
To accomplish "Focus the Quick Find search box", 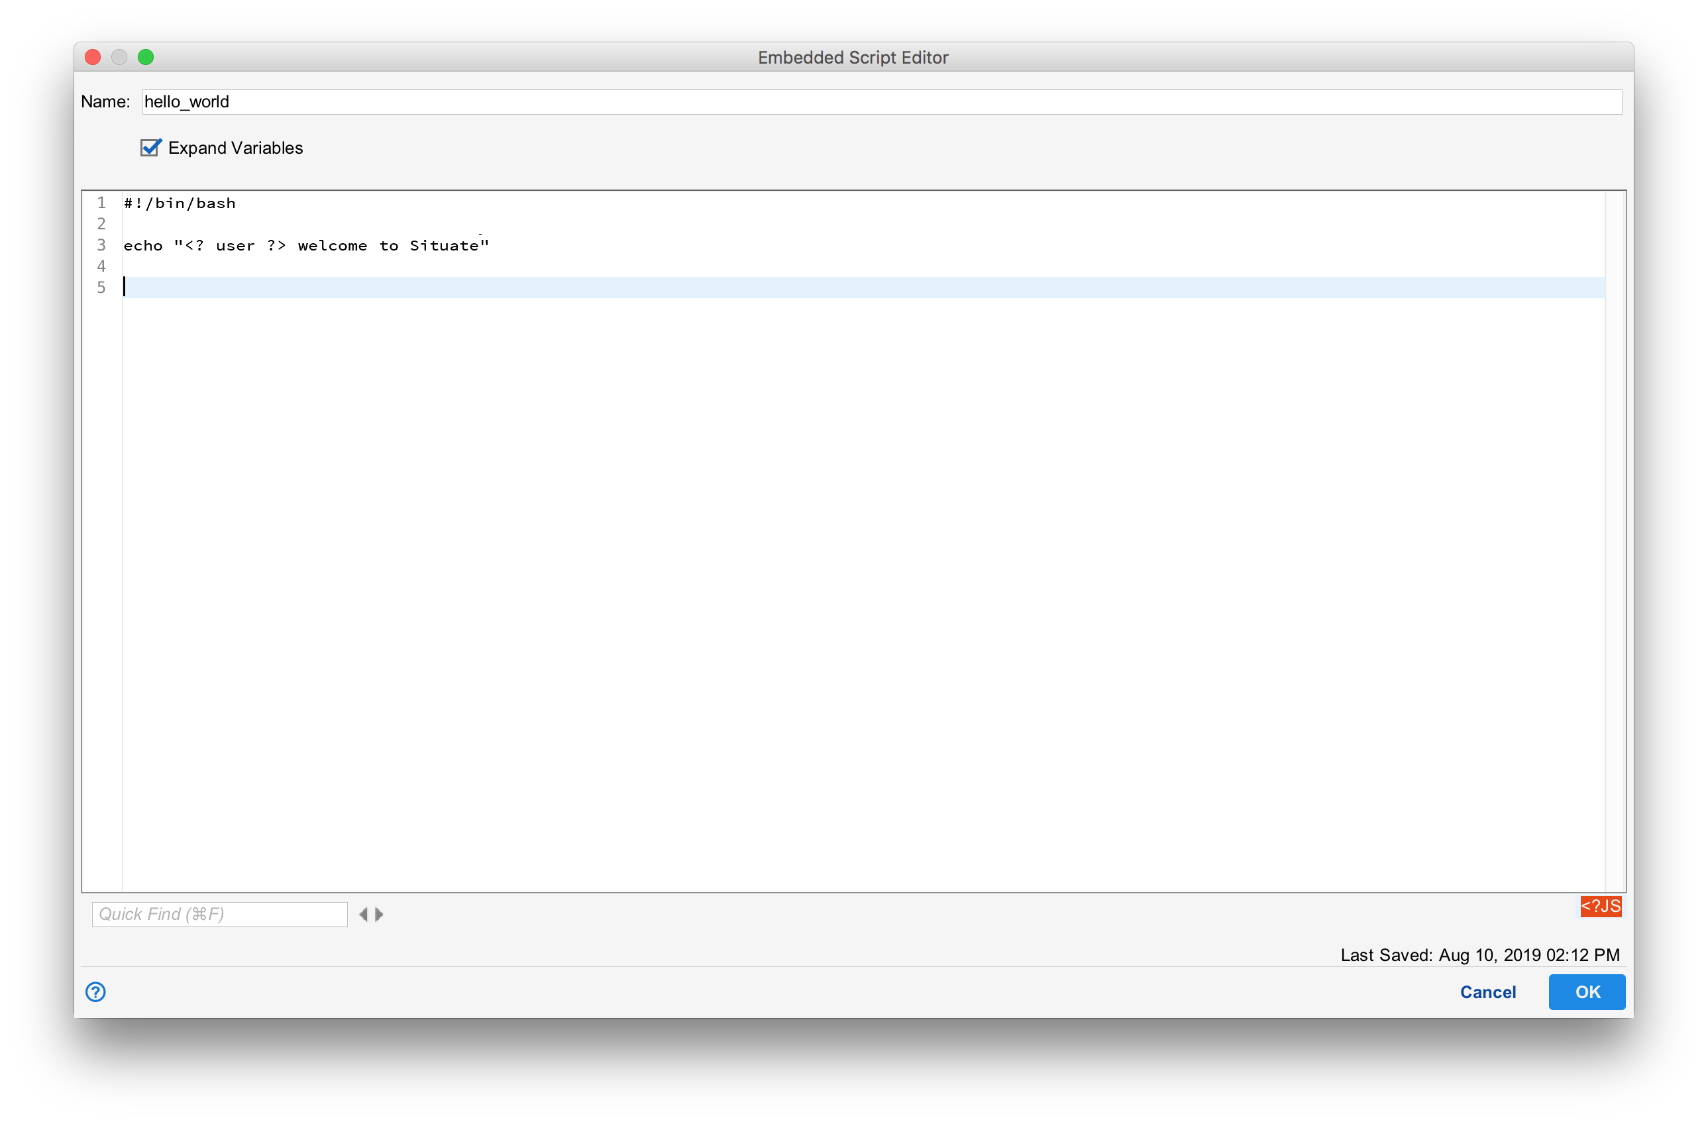I will click(219, 914).
